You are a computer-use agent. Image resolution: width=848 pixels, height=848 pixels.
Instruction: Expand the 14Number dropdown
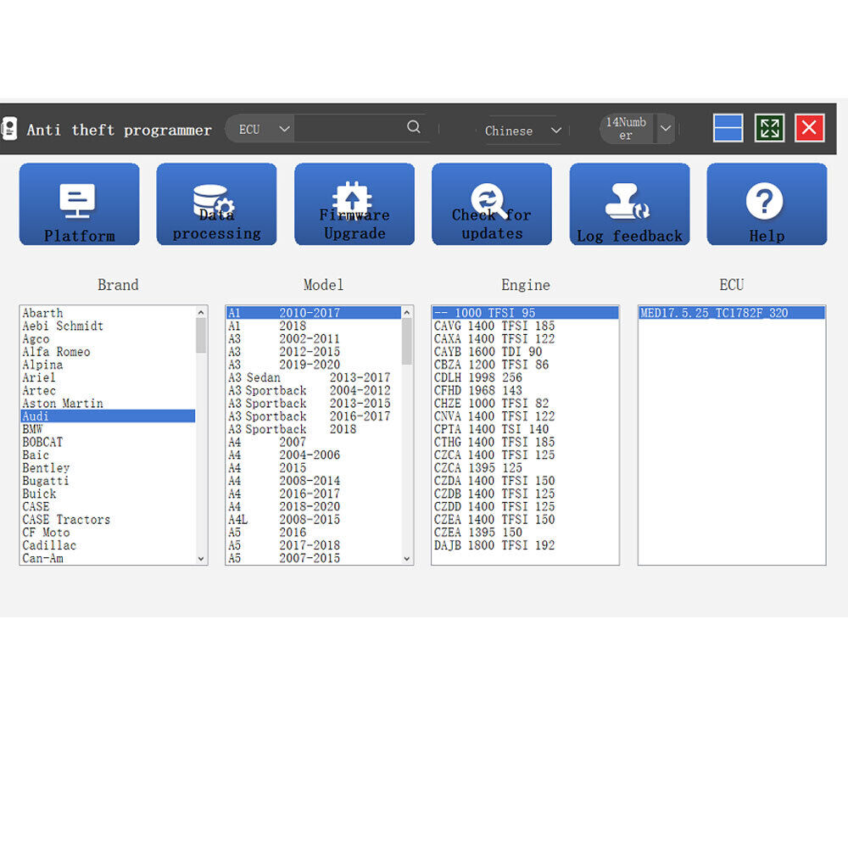click(x=666, y=129)
